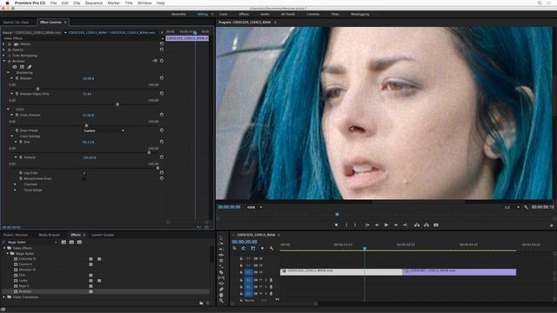
Task: Select Colorista IV effect in list
Action: [x=27, y=259]
